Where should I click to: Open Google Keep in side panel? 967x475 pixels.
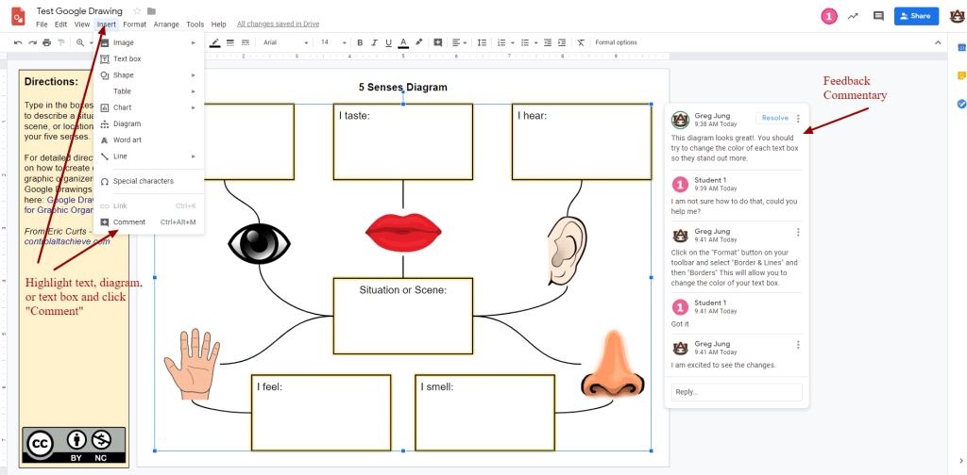(x=960, y=75)
